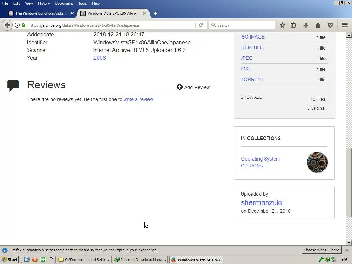Image resolution: width=352 pixels, height=264 pixels.
Task: Click the Add Review link
Action: (193, 87)
